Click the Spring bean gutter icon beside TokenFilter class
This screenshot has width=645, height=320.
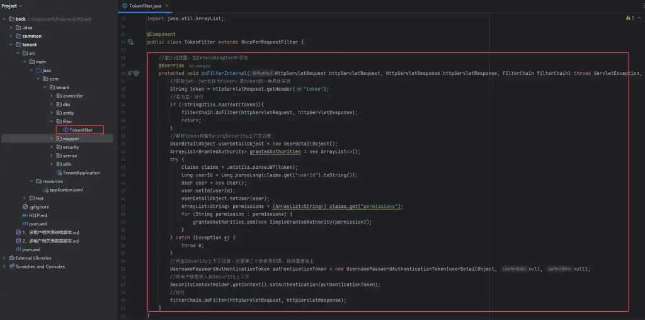131,42
